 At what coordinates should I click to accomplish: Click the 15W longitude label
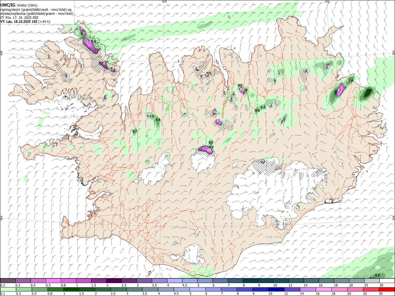(327, 2)
